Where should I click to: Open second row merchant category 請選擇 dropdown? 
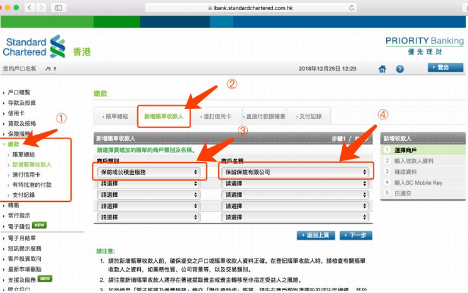point(148,184)
